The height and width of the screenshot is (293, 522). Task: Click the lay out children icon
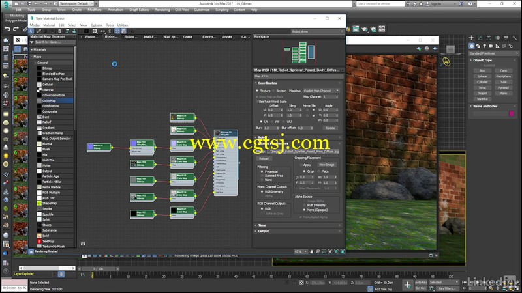tap(109, 31)
